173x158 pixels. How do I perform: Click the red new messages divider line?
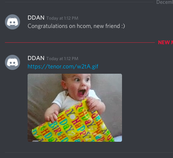pyautogui.click(x=80, y=43)
